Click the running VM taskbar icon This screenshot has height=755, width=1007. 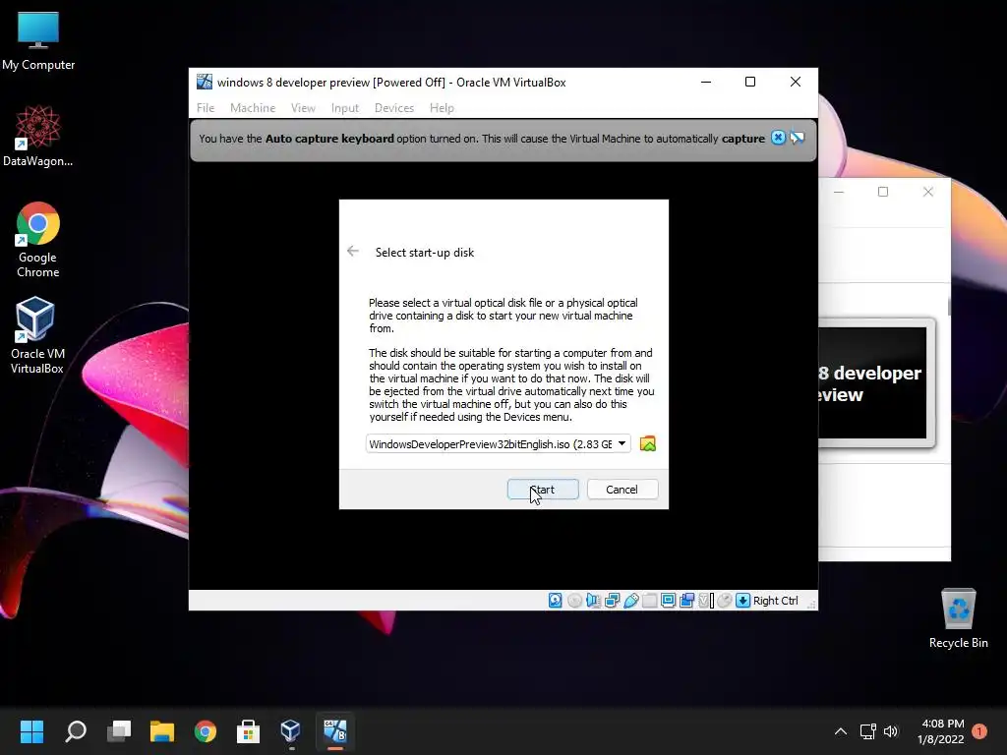point(334,731)
